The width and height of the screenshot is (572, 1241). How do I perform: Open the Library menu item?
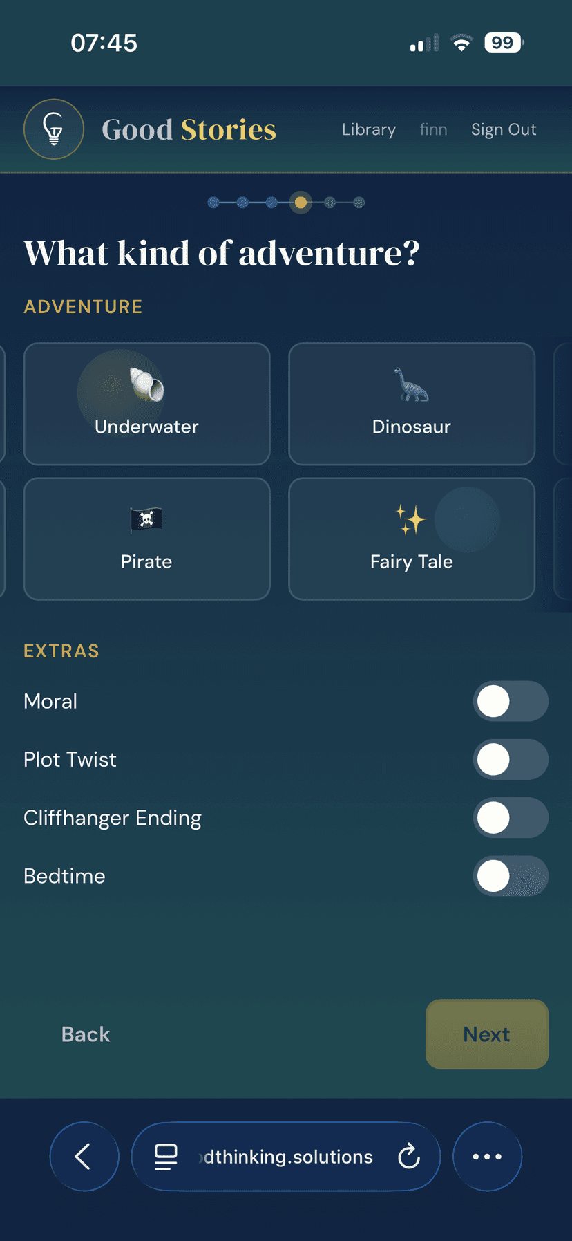coord(368,129)
